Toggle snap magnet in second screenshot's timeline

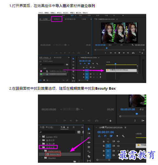[105, 136]
